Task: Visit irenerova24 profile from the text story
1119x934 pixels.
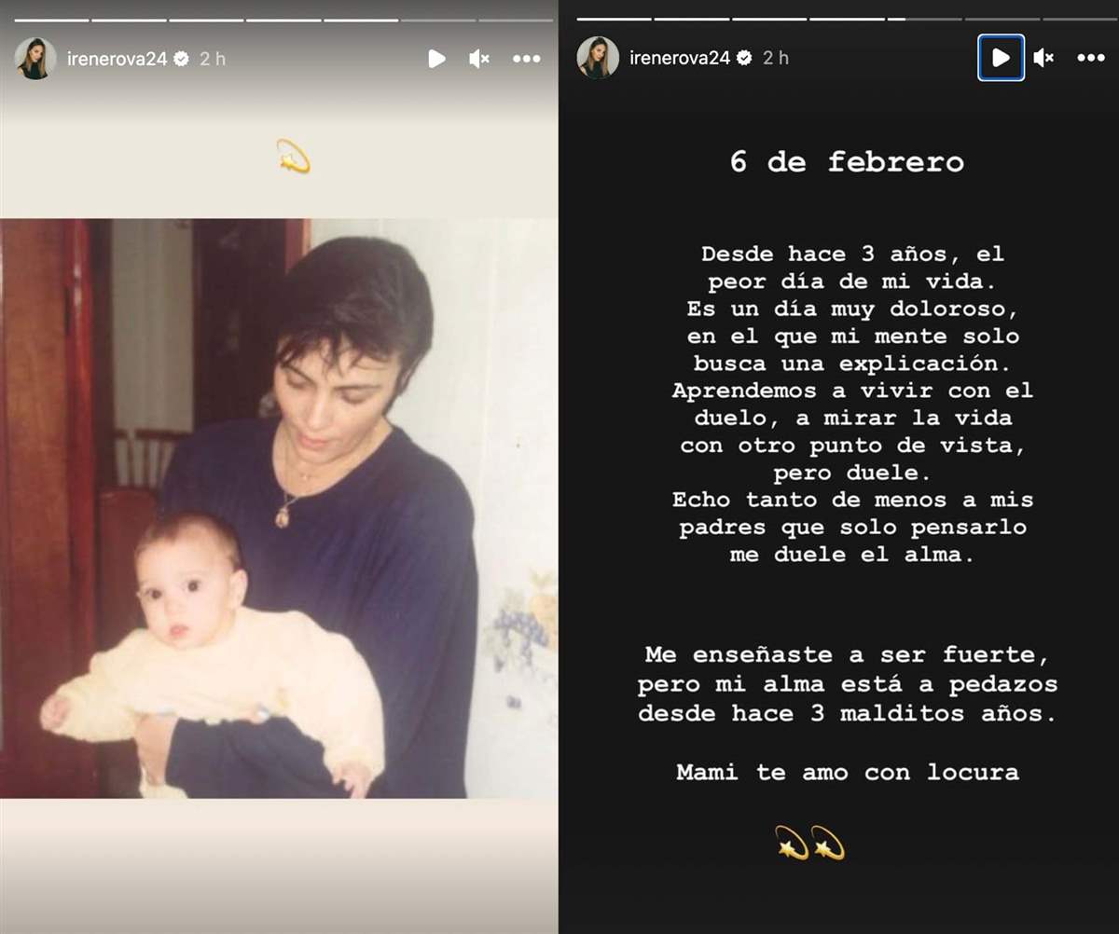Action: tap(680, 58)
